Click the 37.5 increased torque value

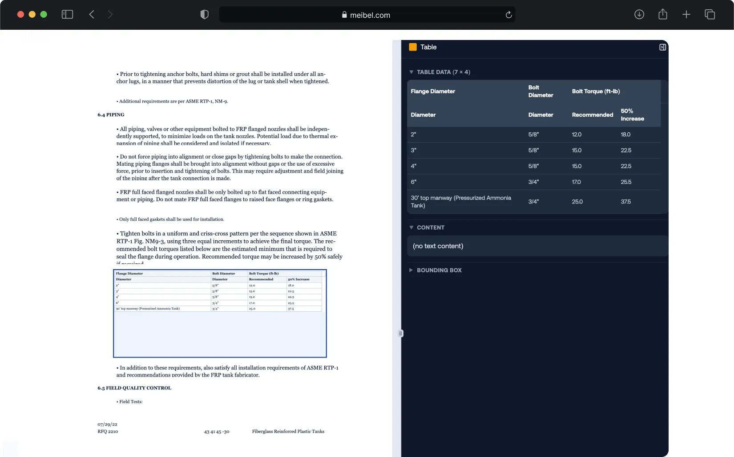click(625, 202)
